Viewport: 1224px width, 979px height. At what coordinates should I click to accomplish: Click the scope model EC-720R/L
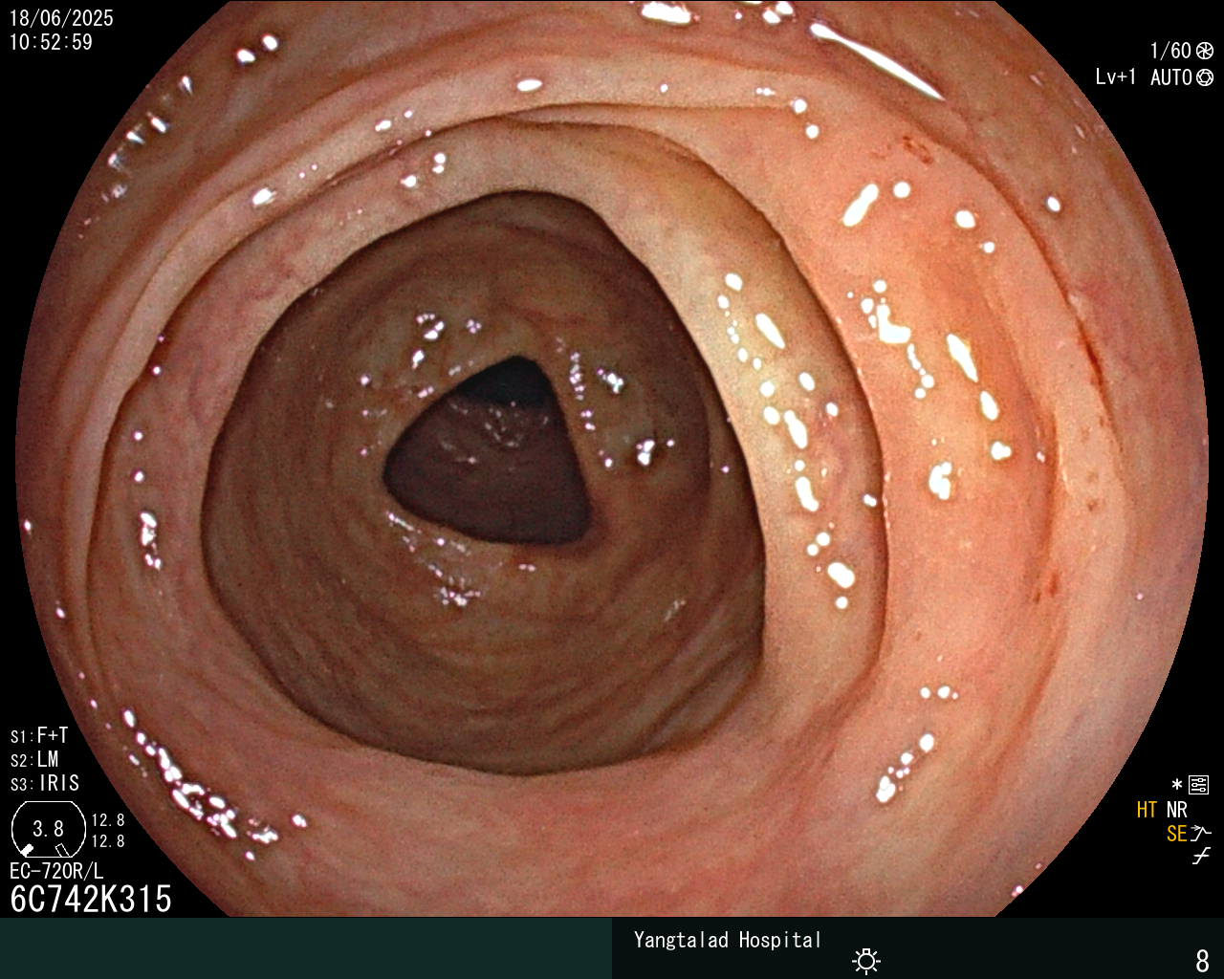point(56,872)
